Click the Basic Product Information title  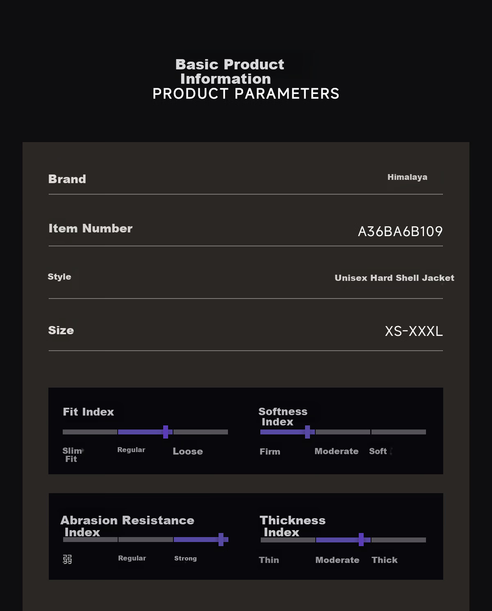tap(230, 71)
